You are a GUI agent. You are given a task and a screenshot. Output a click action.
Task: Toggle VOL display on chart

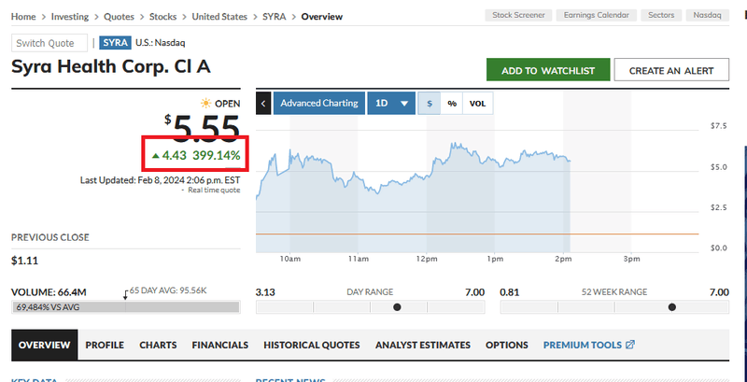(x=477, y=104)
